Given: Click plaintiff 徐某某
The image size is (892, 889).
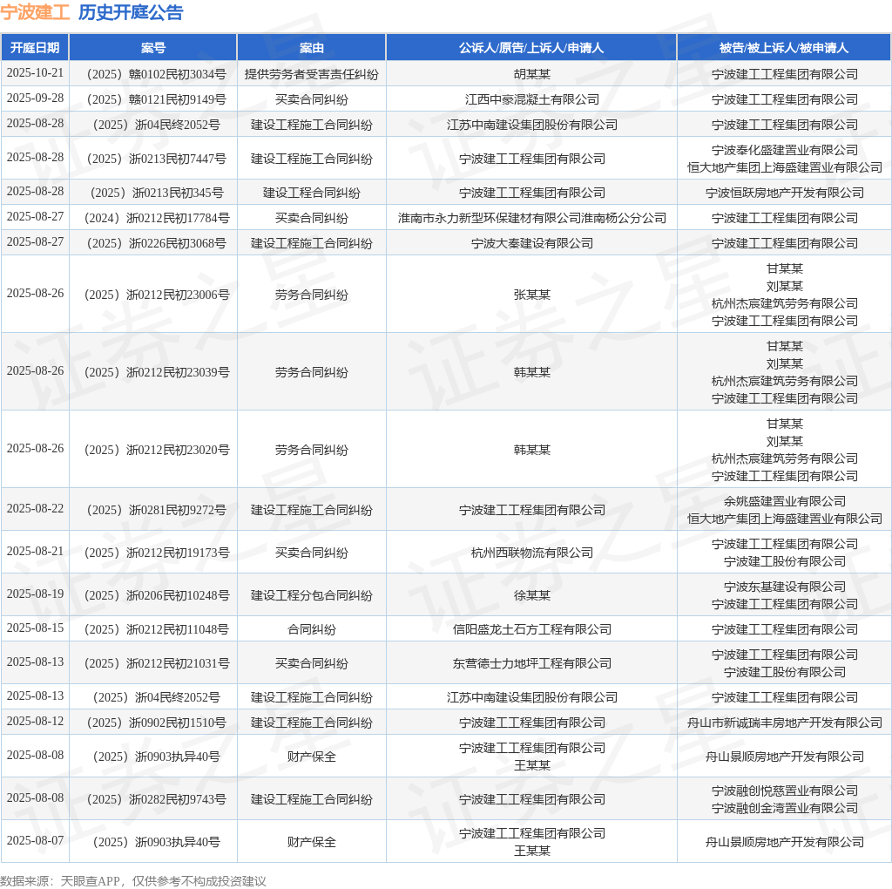Looking at the screenshot, I should click(532, 595).
